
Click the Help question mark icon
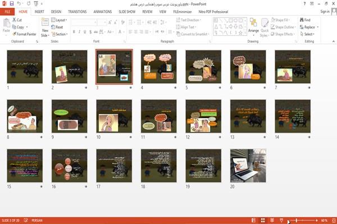(304, 4)
